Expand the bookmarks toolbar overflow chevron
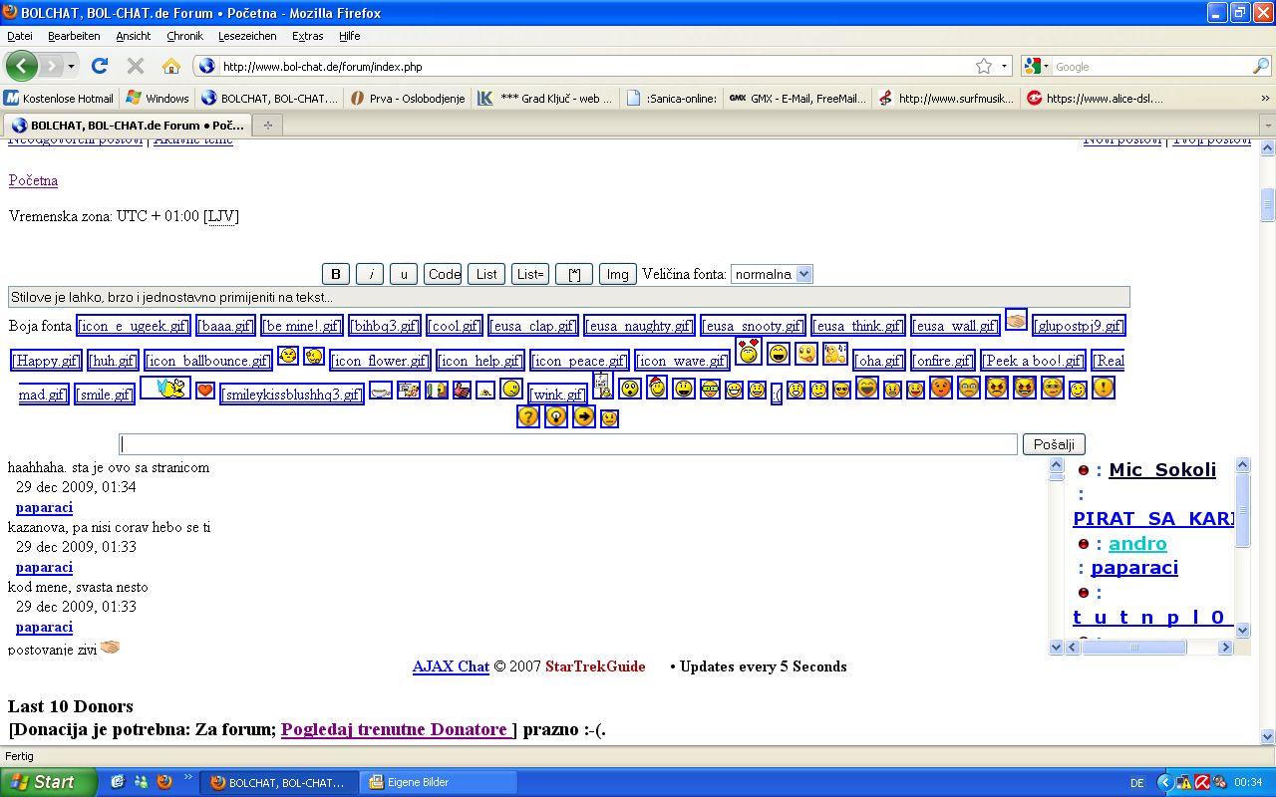Screen dimensions: 1276x797 click(1266, 99)
